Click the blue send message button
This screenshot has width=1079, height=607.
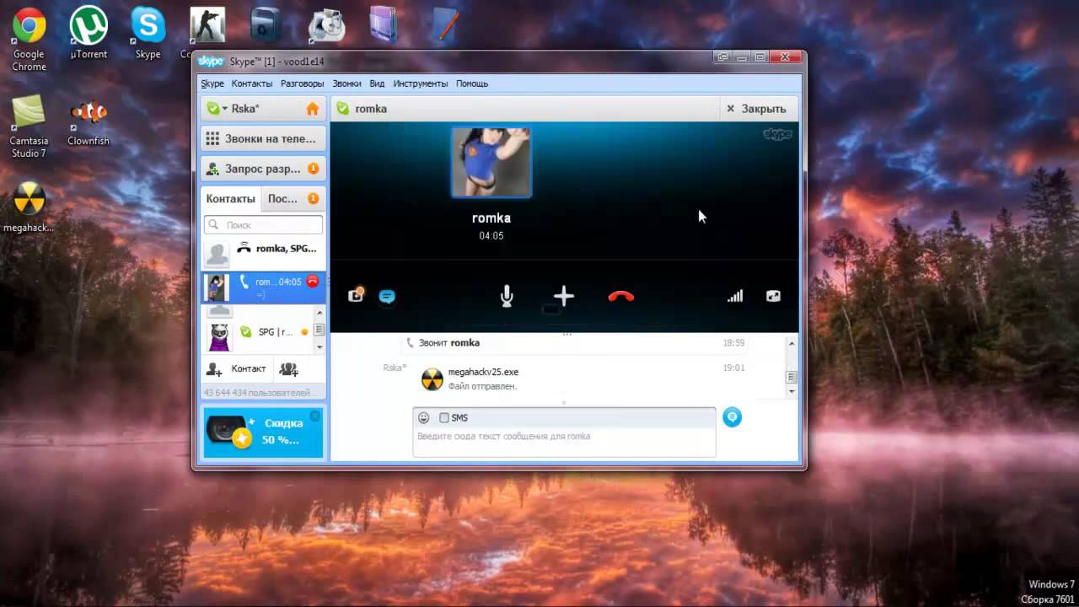click(x=732, y=416)
